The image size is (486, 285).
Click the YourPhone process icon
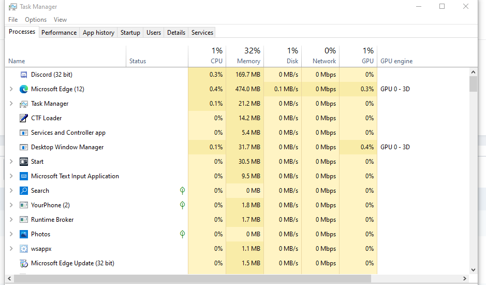pos(24,205)
